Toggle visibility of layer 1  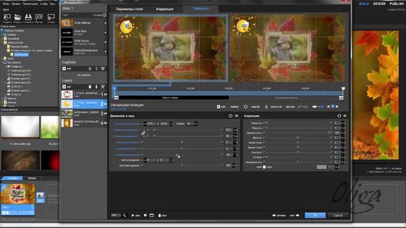(105, 94)
